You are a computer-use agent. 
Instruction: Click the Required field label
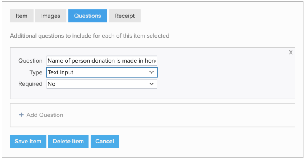click(x=30, y=84)
